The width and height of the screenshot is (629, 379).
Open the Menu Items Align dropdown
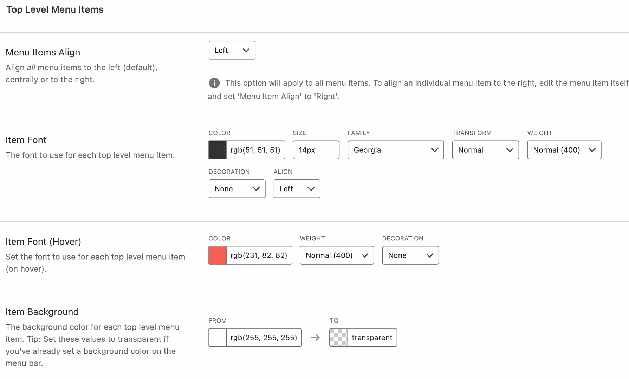232,50
